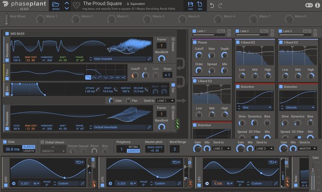Toggle the MID BASS group enable box
Image resolution: width=322 pixels, height=192 pixels.
pos(7,34)
